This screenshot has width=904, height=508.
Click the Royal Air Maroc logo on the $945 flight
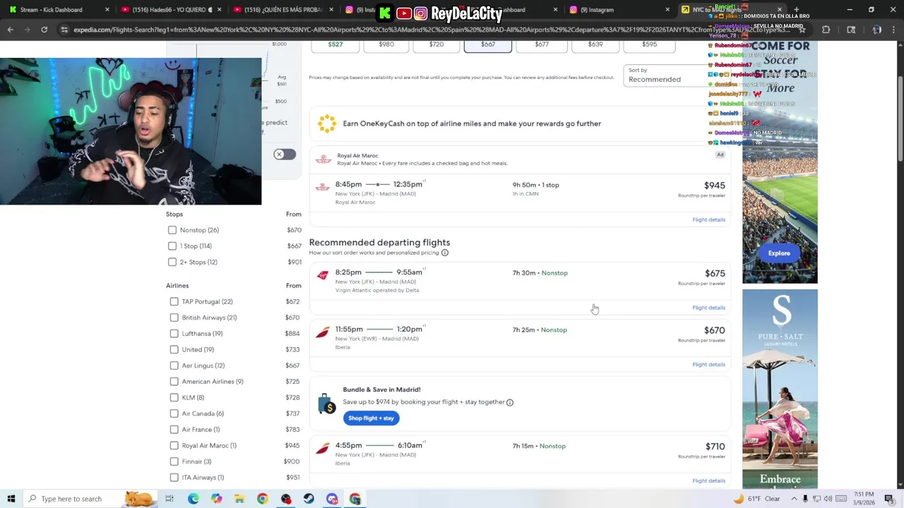(323, 187)
